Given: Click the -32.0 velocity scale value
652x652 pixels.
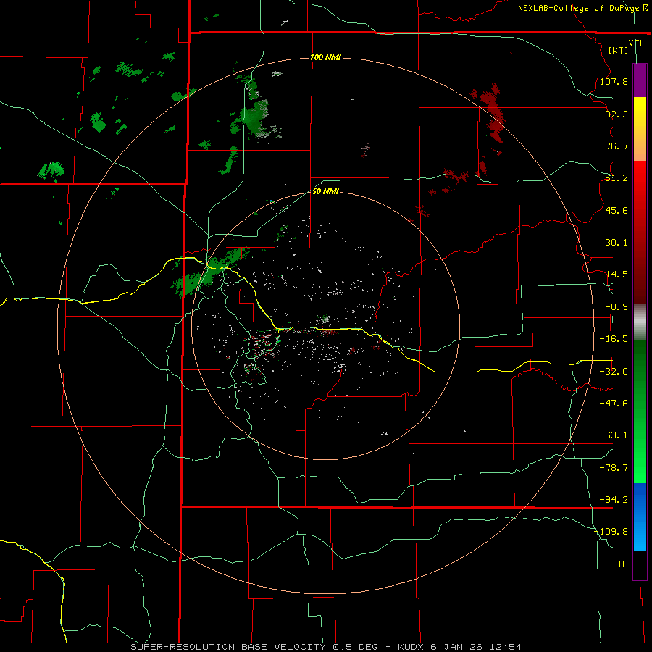Looking at the screenshot, I should point(614,372).
